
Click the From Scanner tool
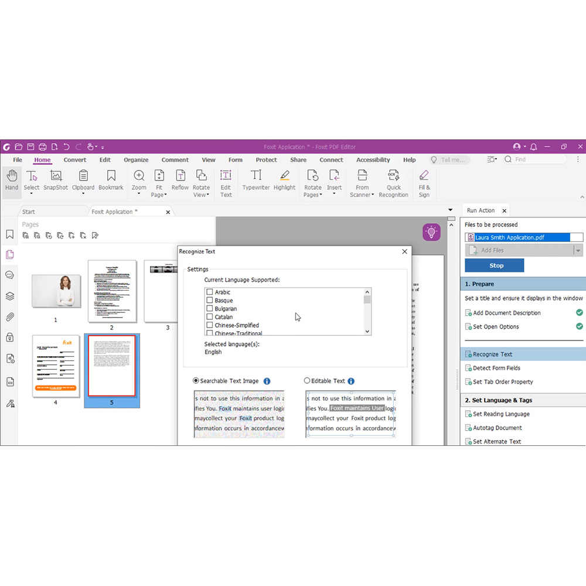(362, 183)
